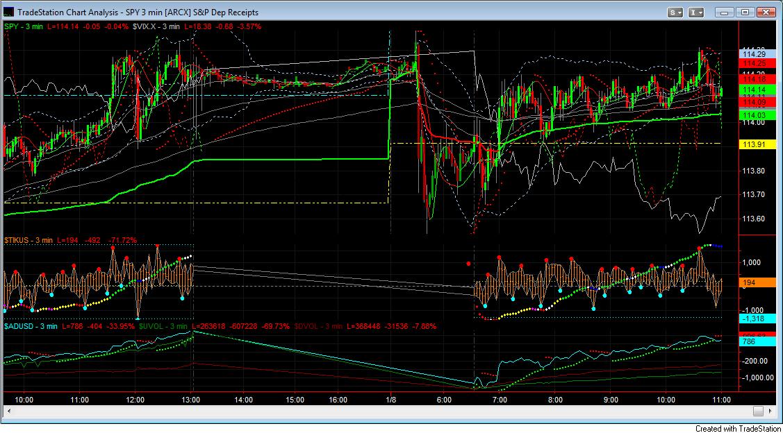The width and height of the screenshot is (783, 433).
Task: Click the scrollbar left arrow
Action: click(x=9, y=411)
